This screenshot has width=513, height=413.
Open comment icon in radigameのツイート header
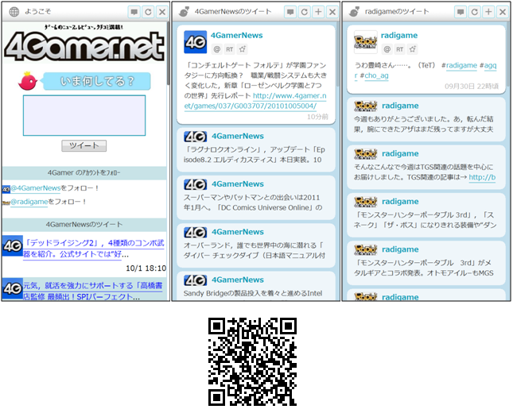coord(461,12)
